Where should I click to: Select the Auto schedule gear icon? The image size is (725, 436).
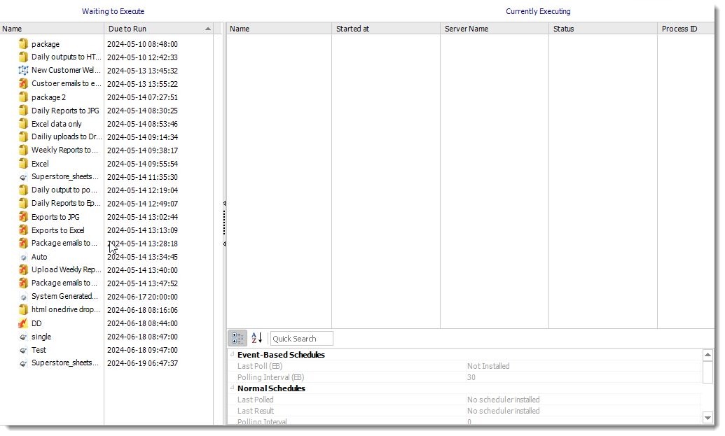(23, 256)
